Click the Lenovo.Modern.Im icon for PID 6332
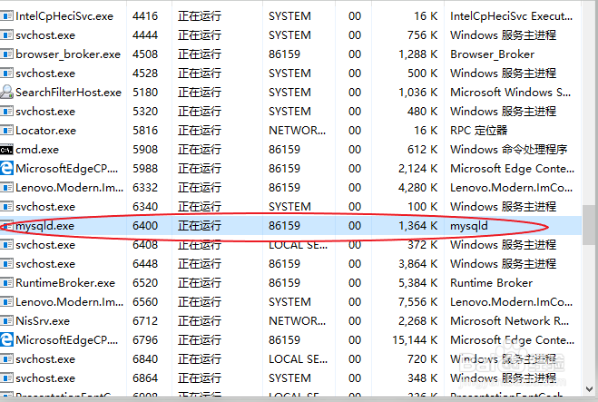Image resolution: width=598 pixels, height=402 pixels. click(6, 188)
